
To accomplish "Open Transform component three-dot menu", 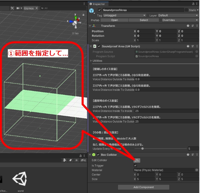I will pos(197,26).
